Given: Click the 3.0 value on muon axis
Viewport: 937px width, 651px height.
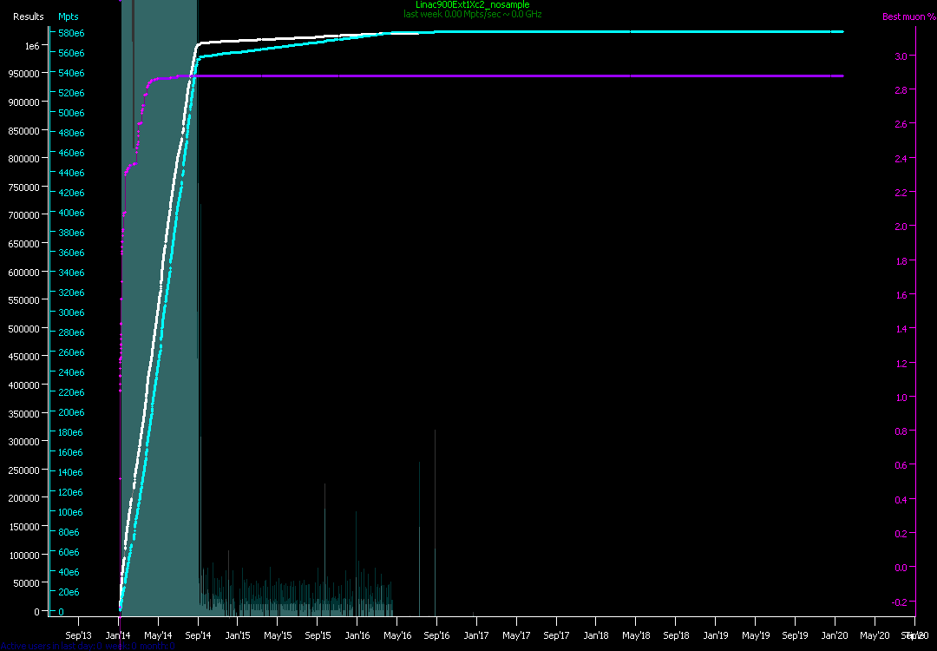Looking at the screenshot, I should coord(900,56).
